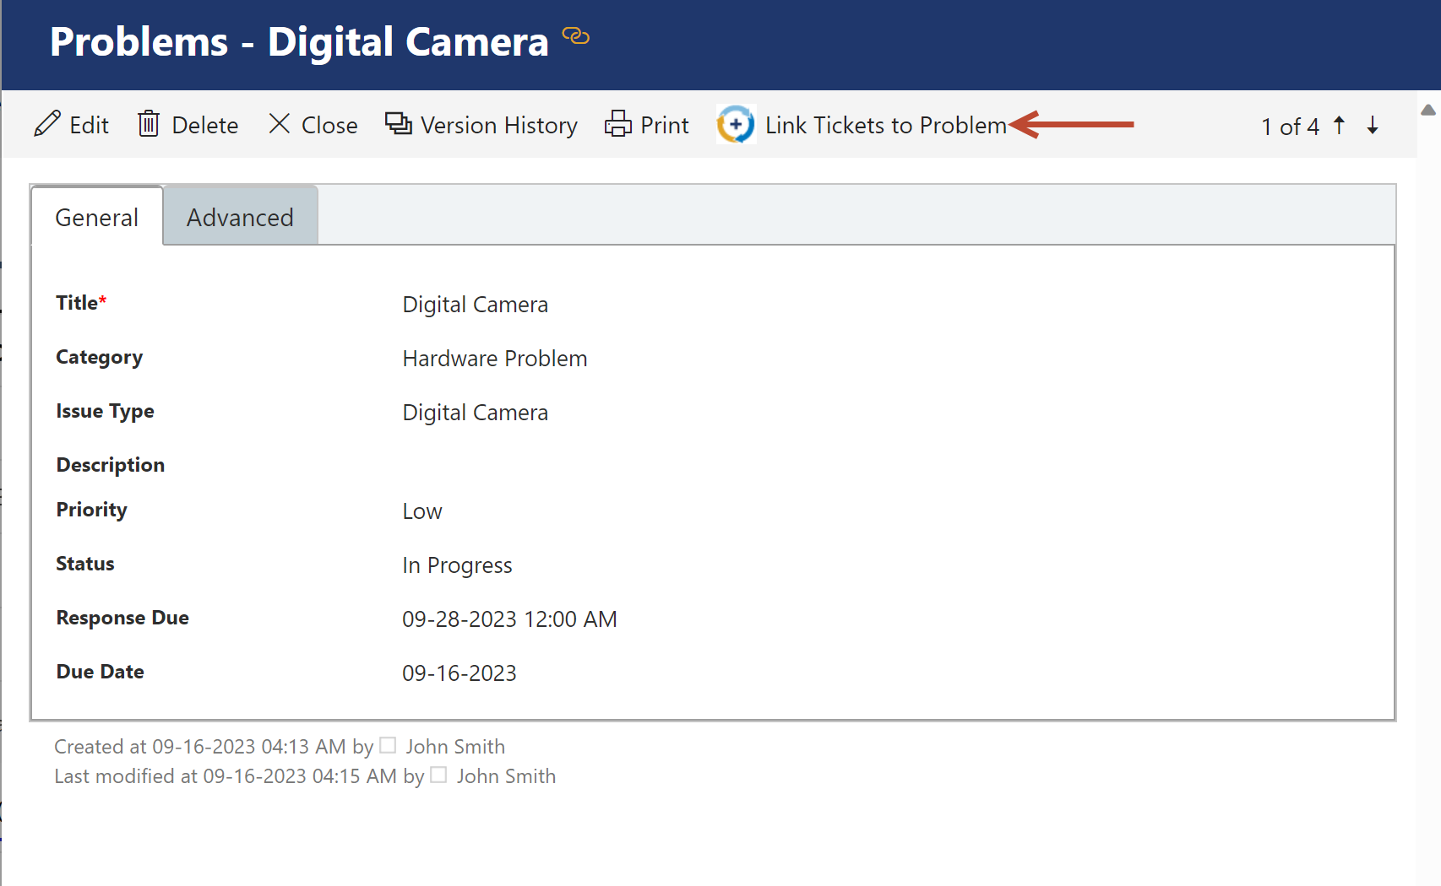Image resolution: width=1441 pixels, height=886 pixels.
Task: Click the X icon for Close
Action: [280, 124]
